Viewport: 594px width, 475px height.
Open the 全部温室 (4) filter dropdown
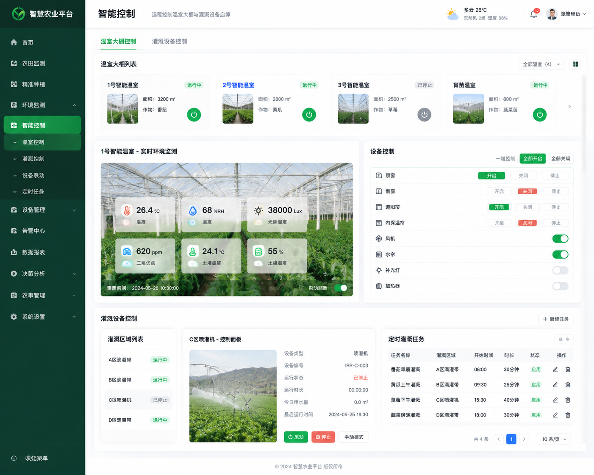[541, 64]
